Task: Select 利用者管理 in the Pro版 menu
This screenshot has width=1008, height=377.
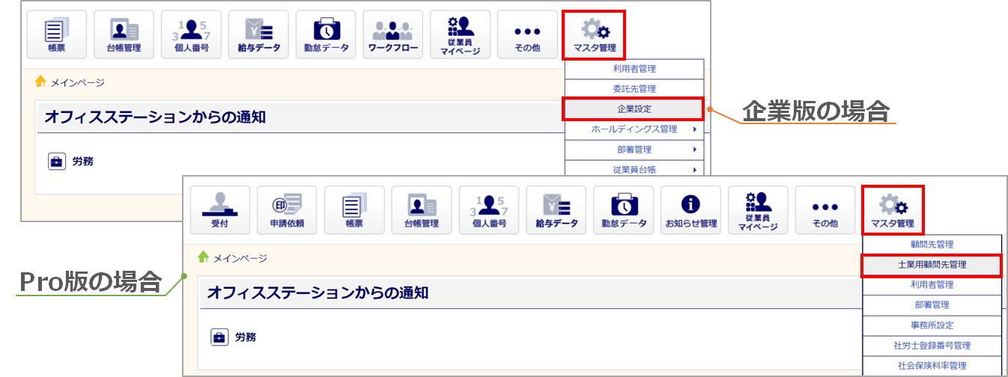Action: 932,285
